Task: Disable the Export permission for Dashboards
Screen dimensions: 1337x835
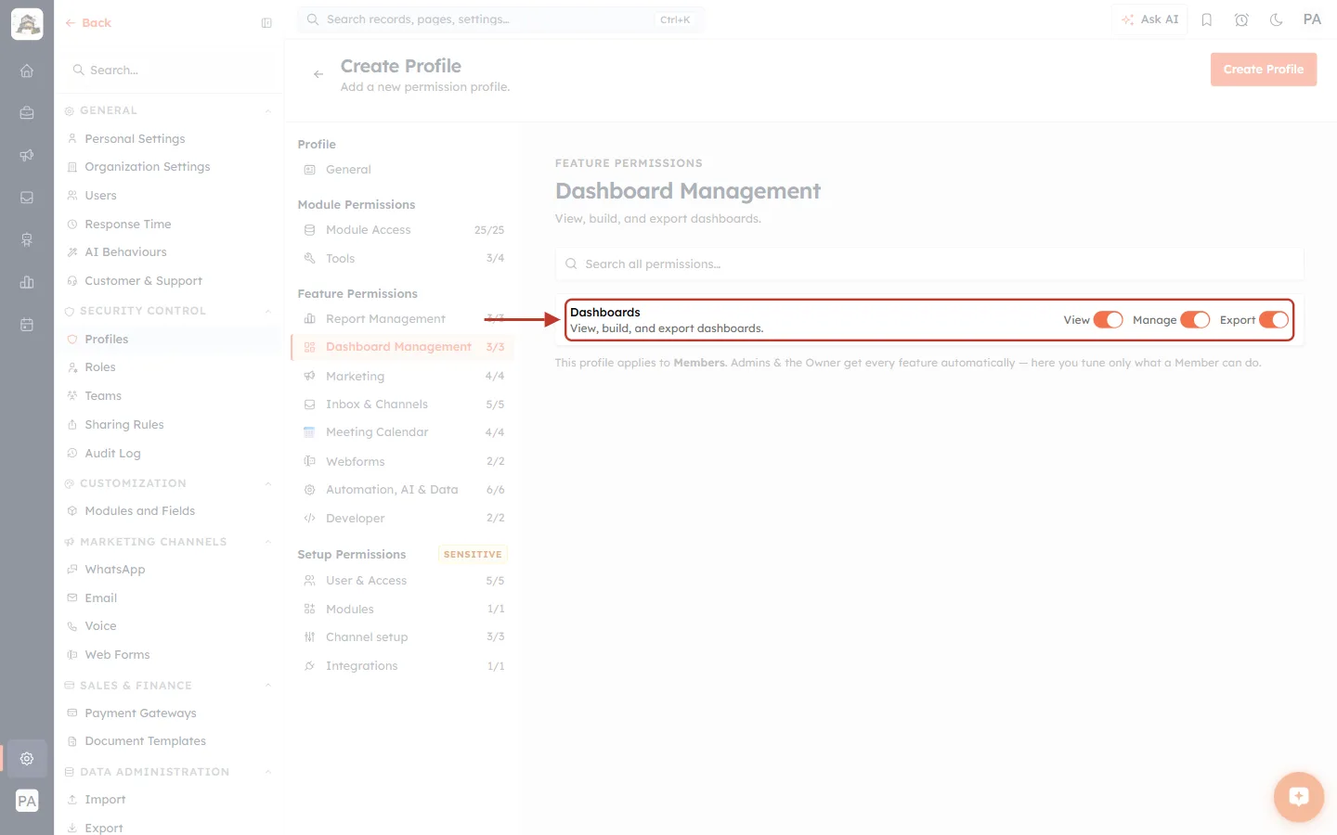Action: click(1274, 320)
